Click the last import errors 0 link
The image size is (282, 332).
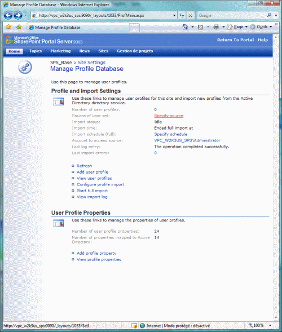pyautogui.click(x=155, y=153)
